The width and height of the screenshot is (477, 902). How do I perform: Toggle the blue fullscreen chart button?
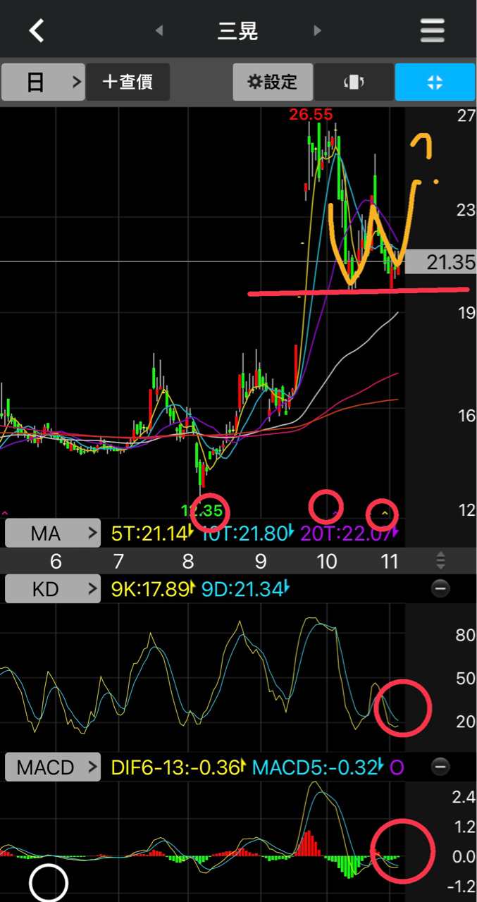click(435, 82)
